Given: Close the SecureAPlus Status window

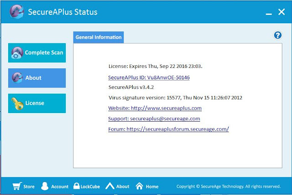Looking at the screenshot, I should (x=282, y=12).
